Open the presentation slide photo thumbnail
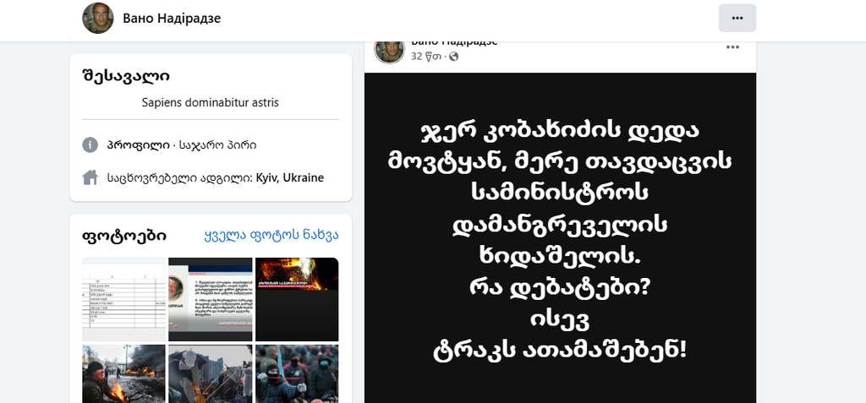The width and height of the screenshot is (866, 403). (211, 299)
